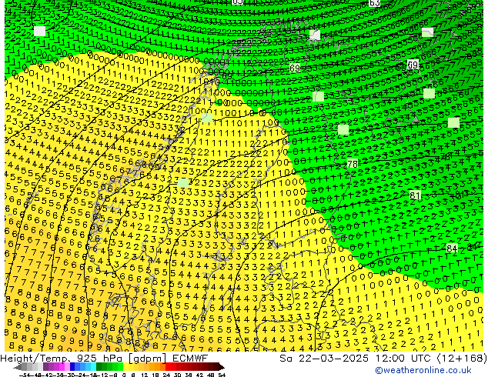
Task: Click the weatheronline.co.uk copyright link
Action: coord(423,370)
